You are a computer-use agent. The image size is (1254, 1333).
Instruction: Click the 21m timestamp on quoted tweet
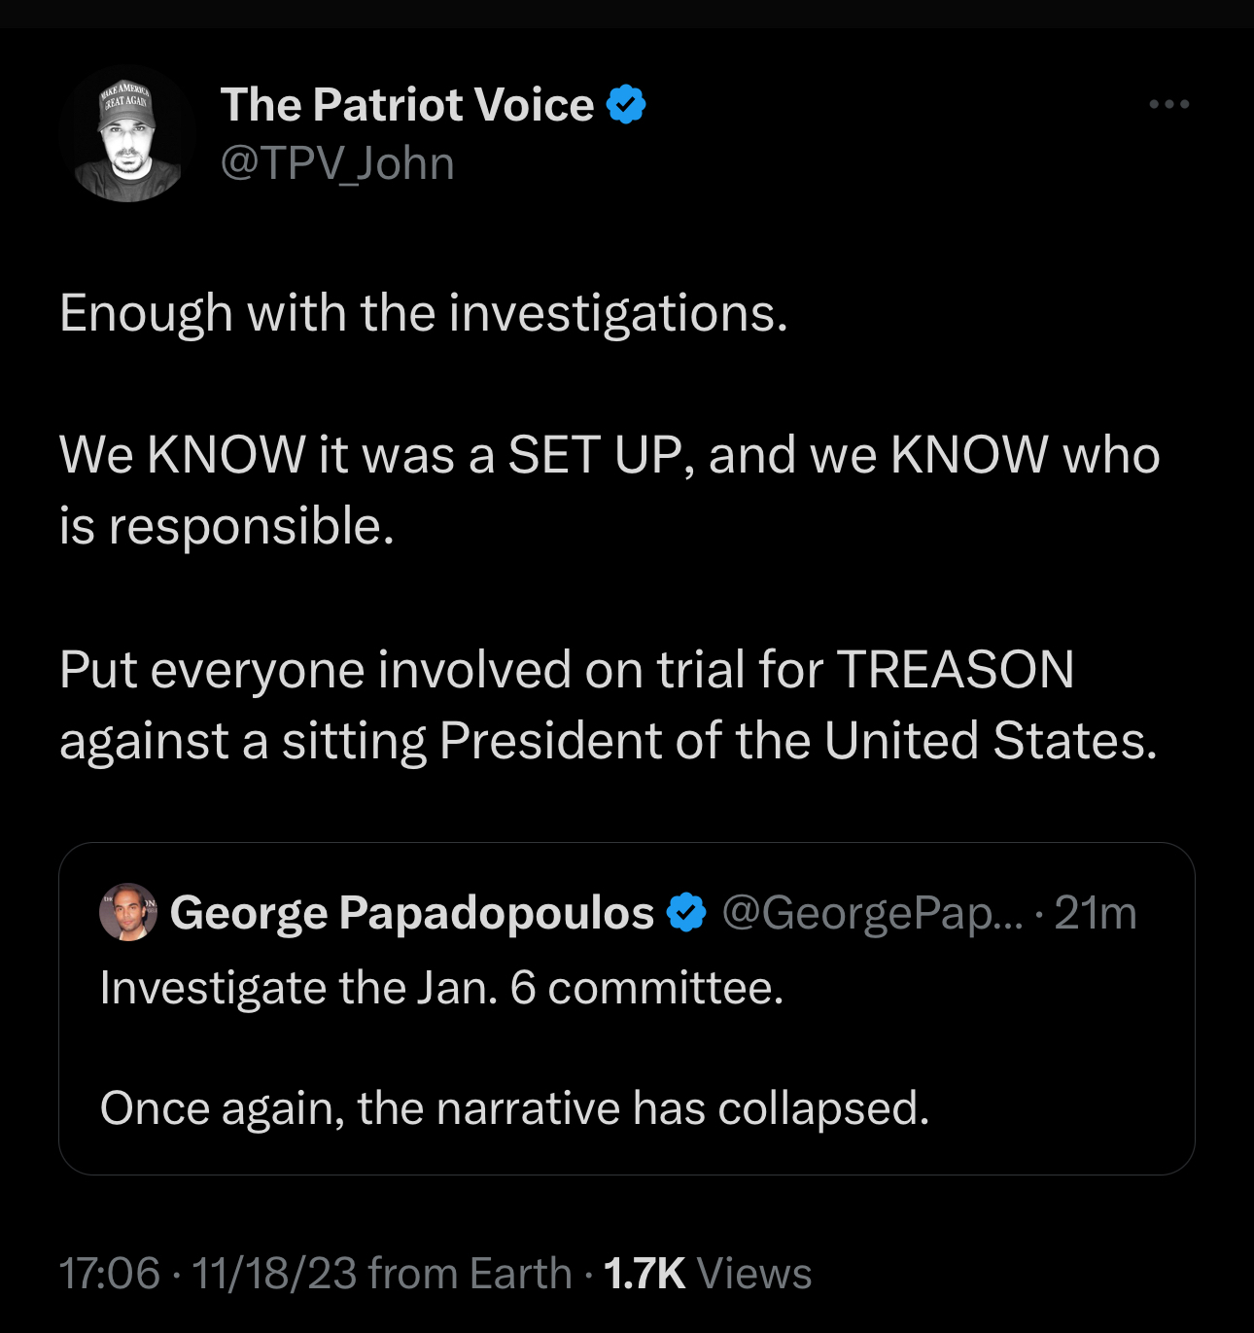(x=1095, y=912)
